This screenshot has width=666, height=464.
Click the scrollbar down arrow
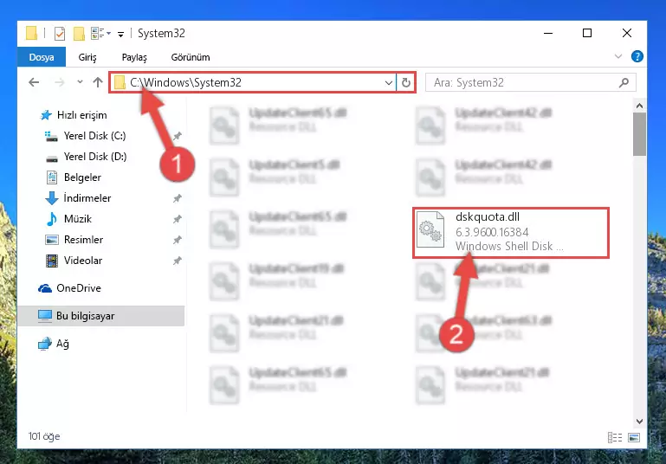[639, 421]
